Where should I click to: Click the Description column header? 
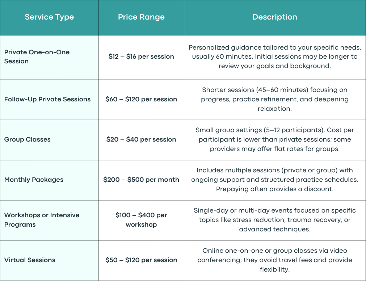(275, 18)
